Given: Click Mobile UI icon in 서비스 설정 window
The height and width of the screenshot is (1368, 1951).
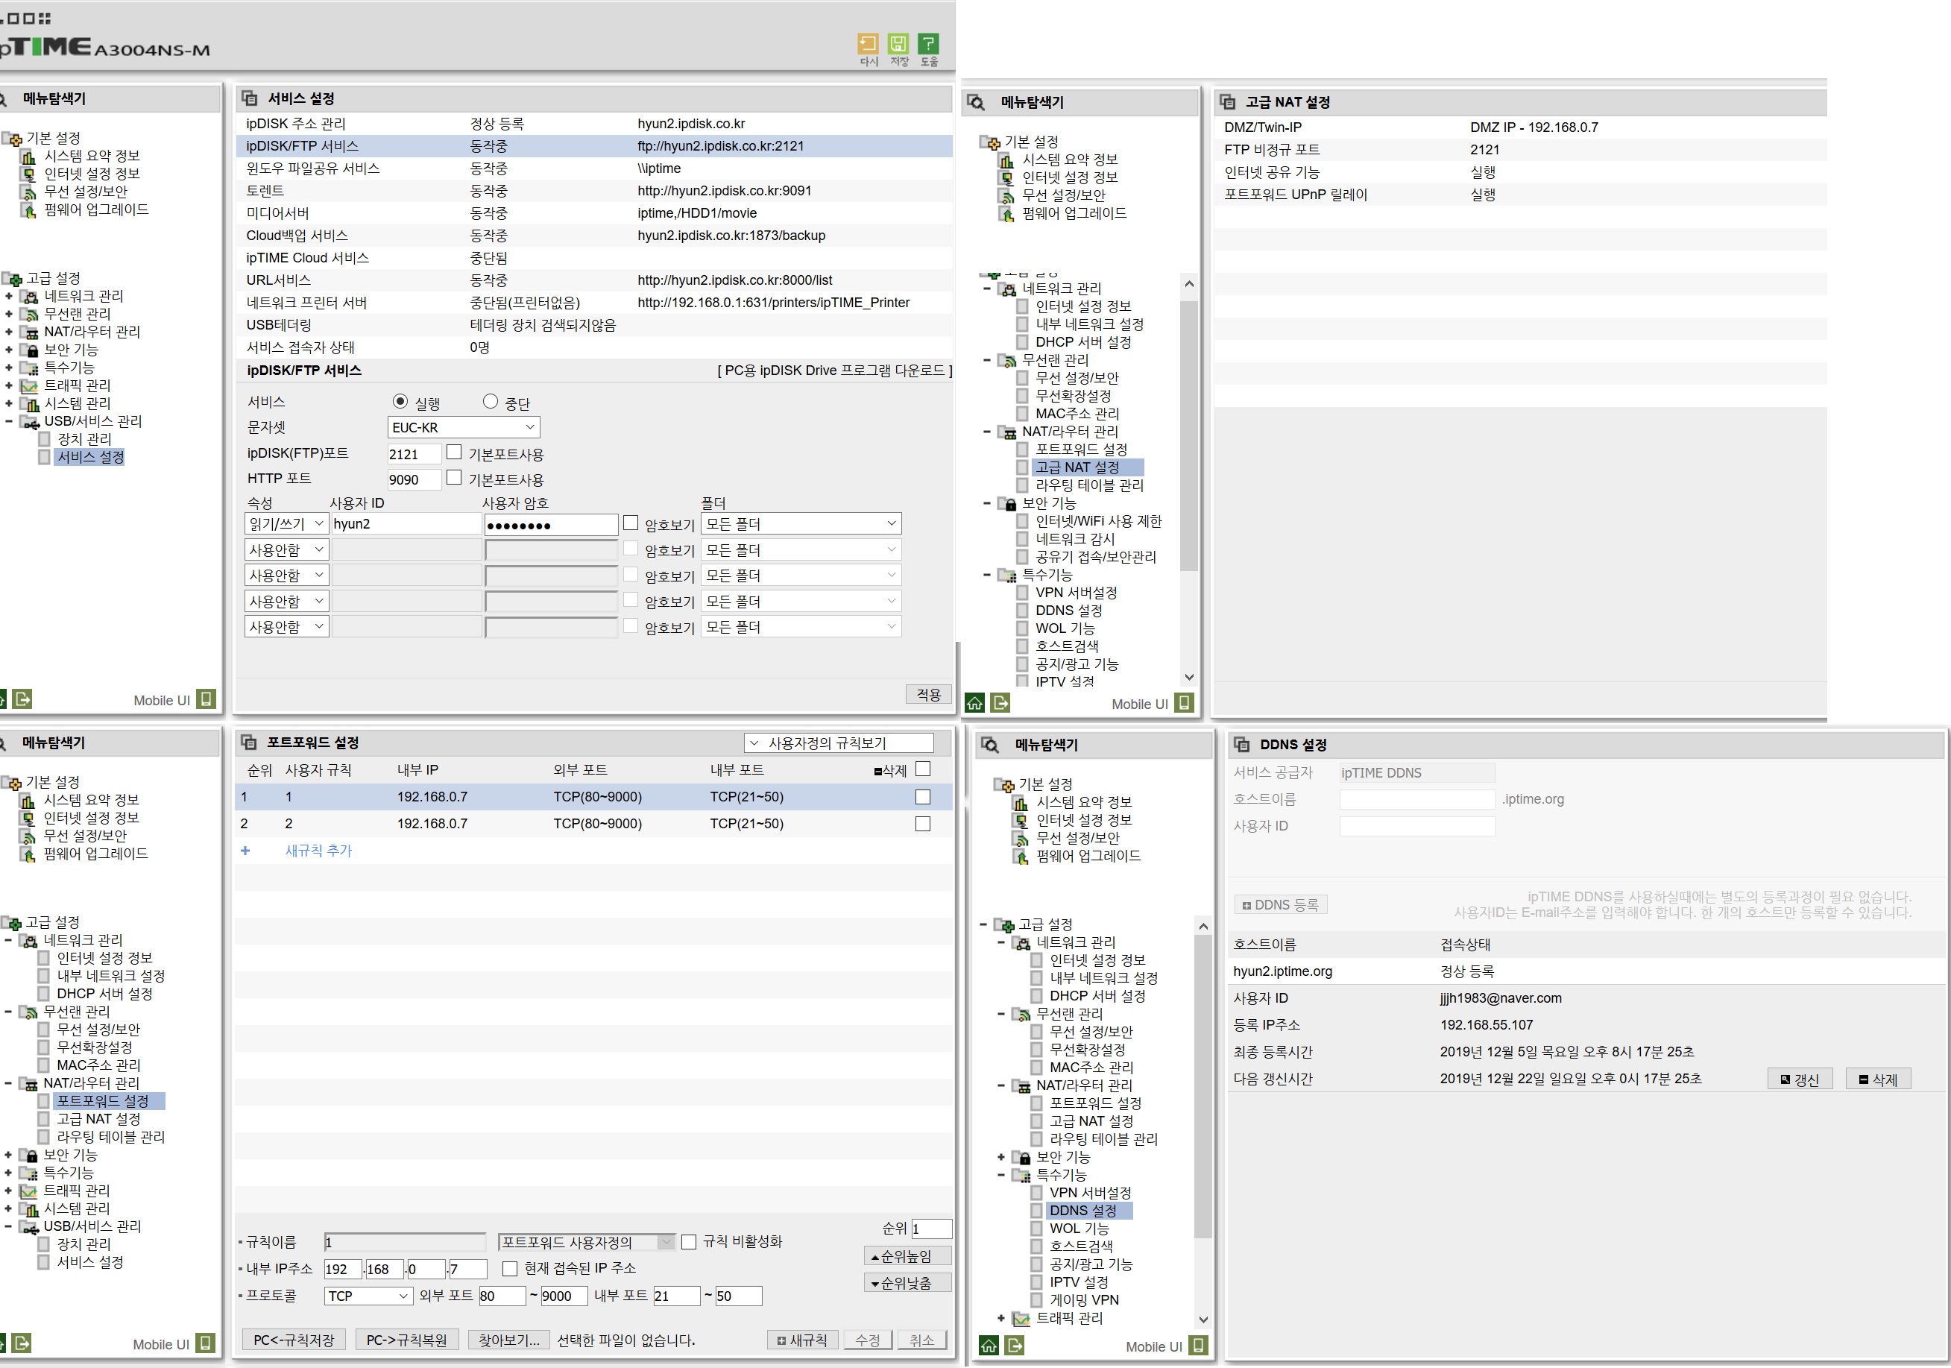Looking at the screenshot, I should (206, 699).
